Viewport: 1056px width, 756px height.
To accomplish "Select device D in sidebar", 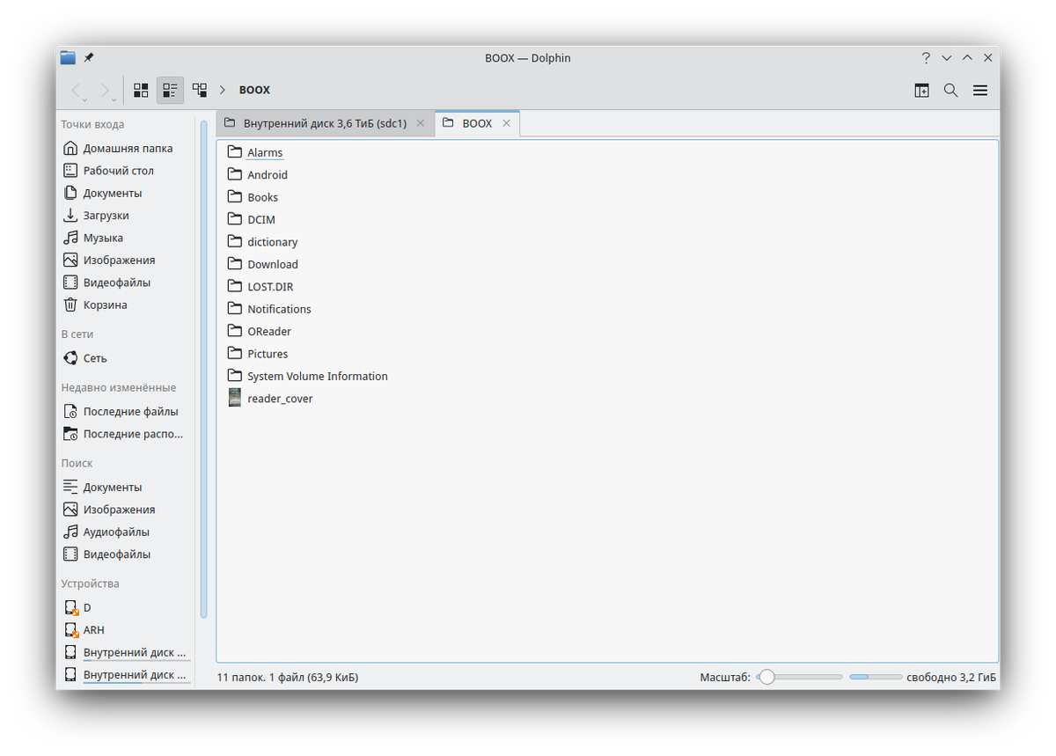I will click(128, 608).
